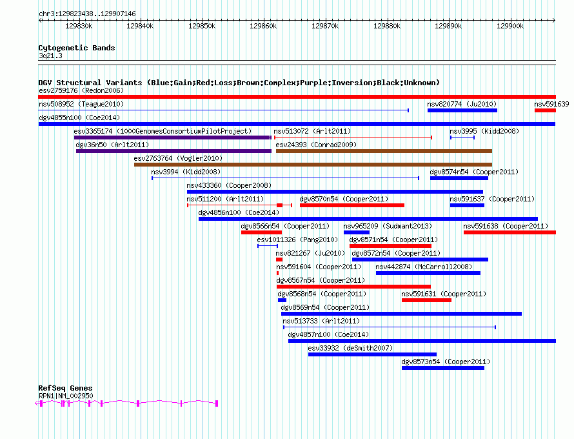The width and height of the screenshot is (574, 439).
Task: Open nsv591631 (Cooper2011) variant label
Action: pos(444,294)
